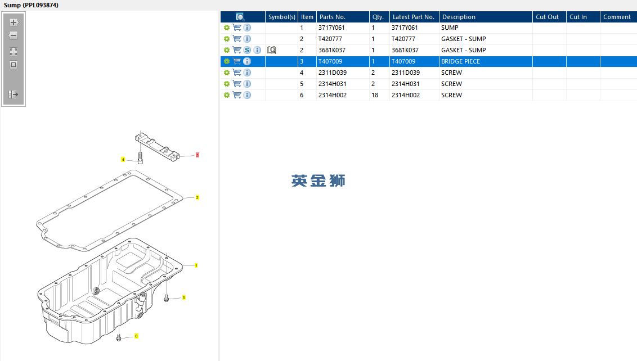Add gasket 3681K037 to cart

(237, 50)
